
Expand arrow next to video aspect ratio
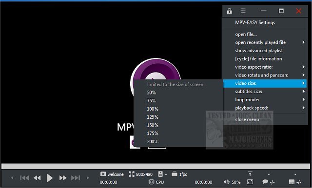tap(303, 67)
